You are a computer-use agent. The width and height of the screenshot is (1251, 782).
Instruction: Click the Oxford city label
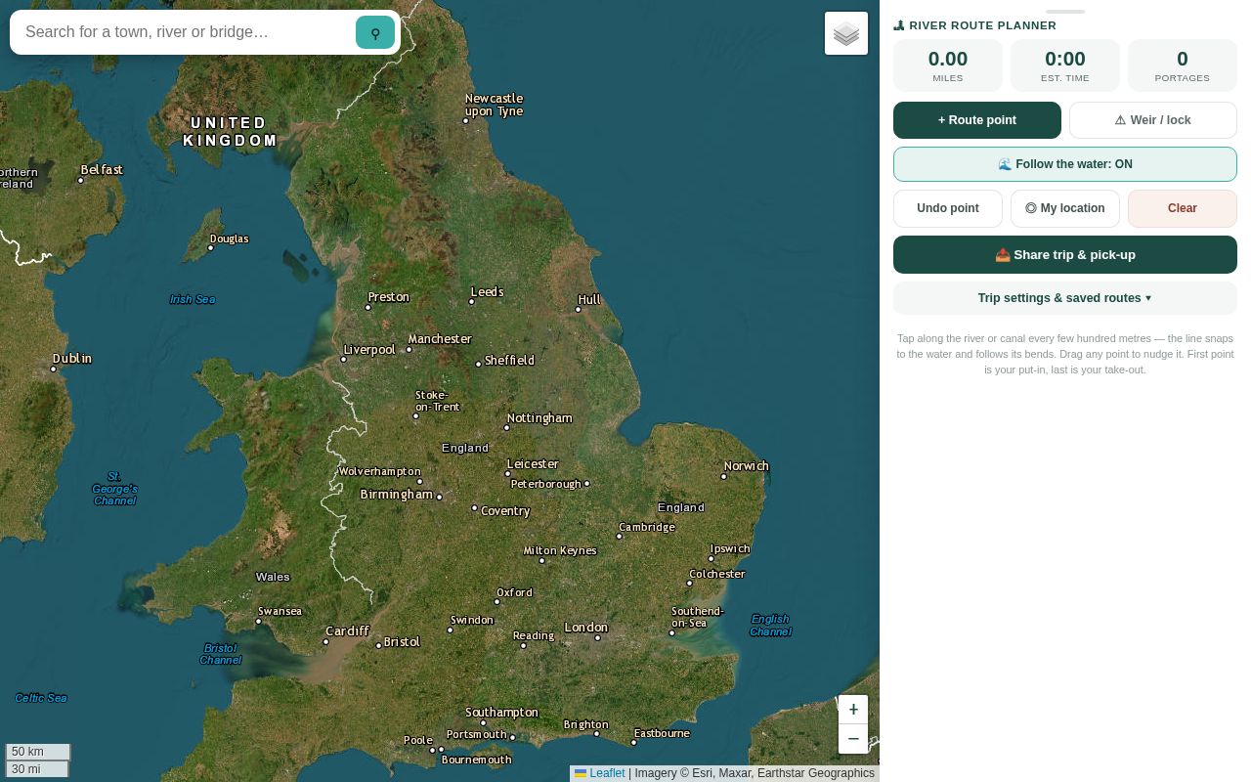coord(514,592)
